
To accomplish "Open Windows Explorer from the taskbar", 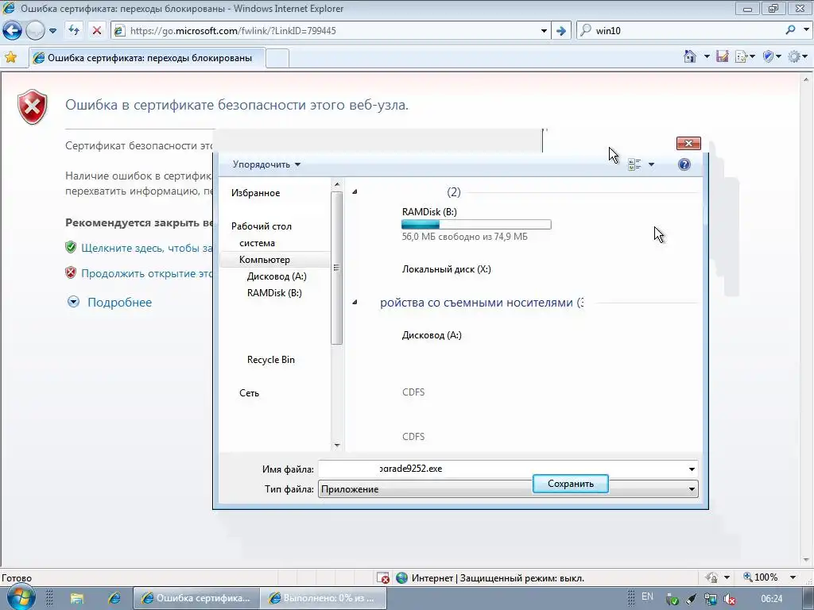I will pos(77,598).
